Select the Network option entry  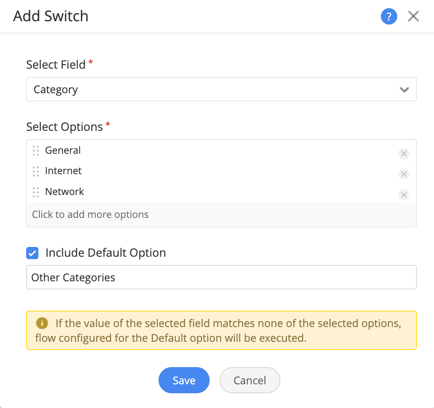pos(65,192)
